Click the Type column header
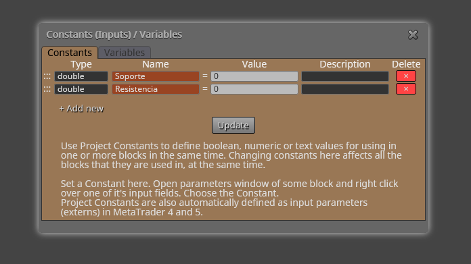The height and width of the screenshot is (264, 471). [x=81, y=64]
